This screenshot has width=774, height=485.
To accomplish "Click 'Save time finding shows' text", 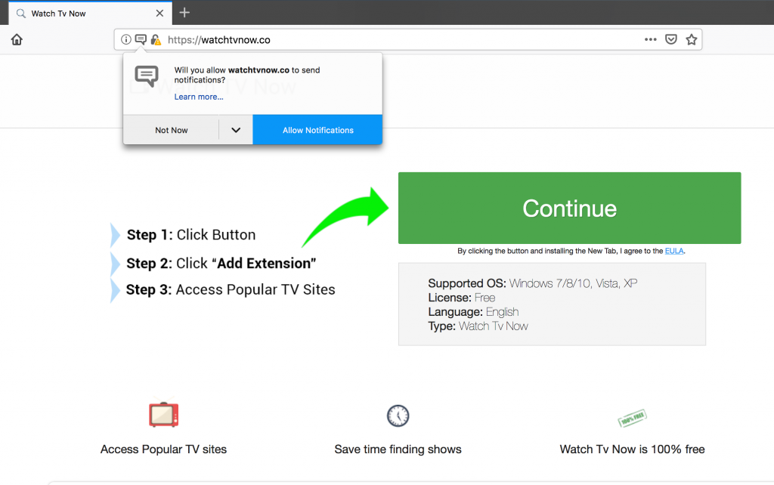I will pos(398,449).
